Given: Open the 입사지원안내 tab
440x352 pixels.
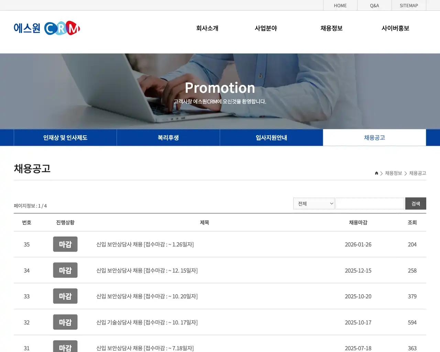Looking at the screenshot, I should 271,137.
